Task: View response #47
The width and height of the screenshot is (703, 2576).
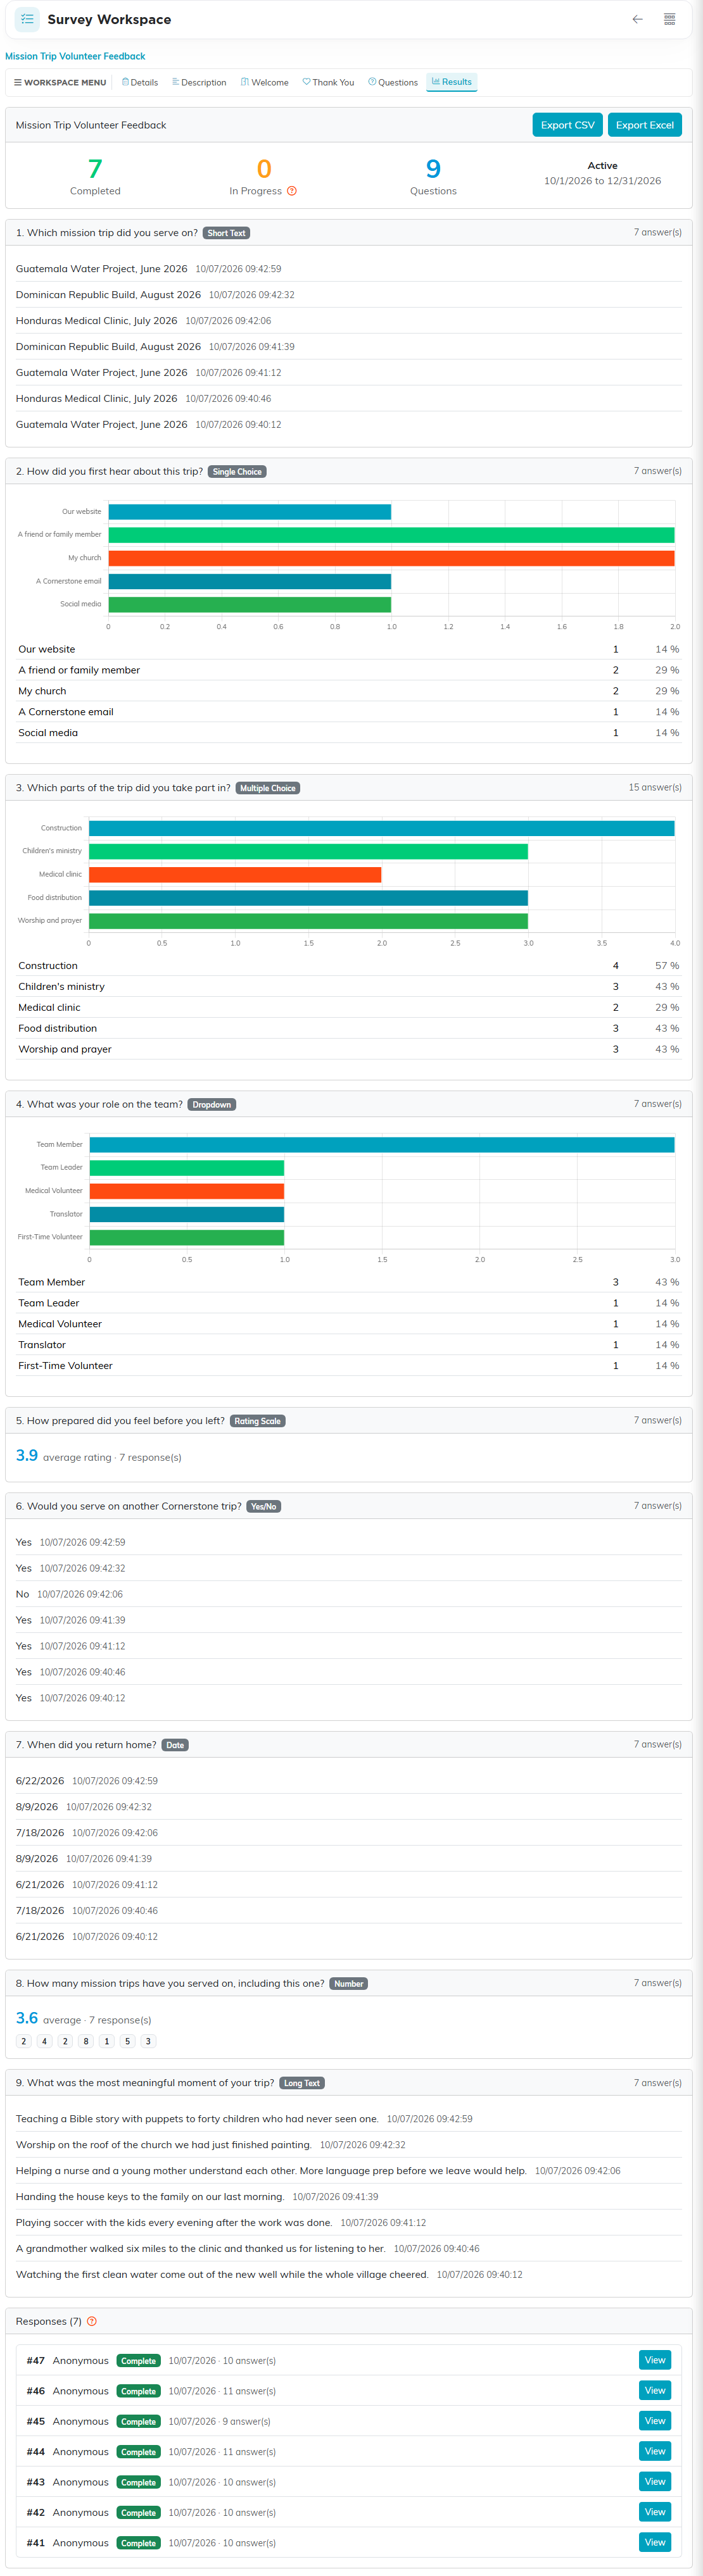Action: coord(655,2360)
